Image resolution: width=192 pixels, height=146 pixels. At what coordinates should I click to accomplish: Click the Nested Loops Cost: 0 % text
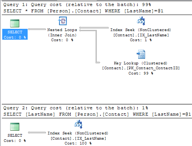62,40
